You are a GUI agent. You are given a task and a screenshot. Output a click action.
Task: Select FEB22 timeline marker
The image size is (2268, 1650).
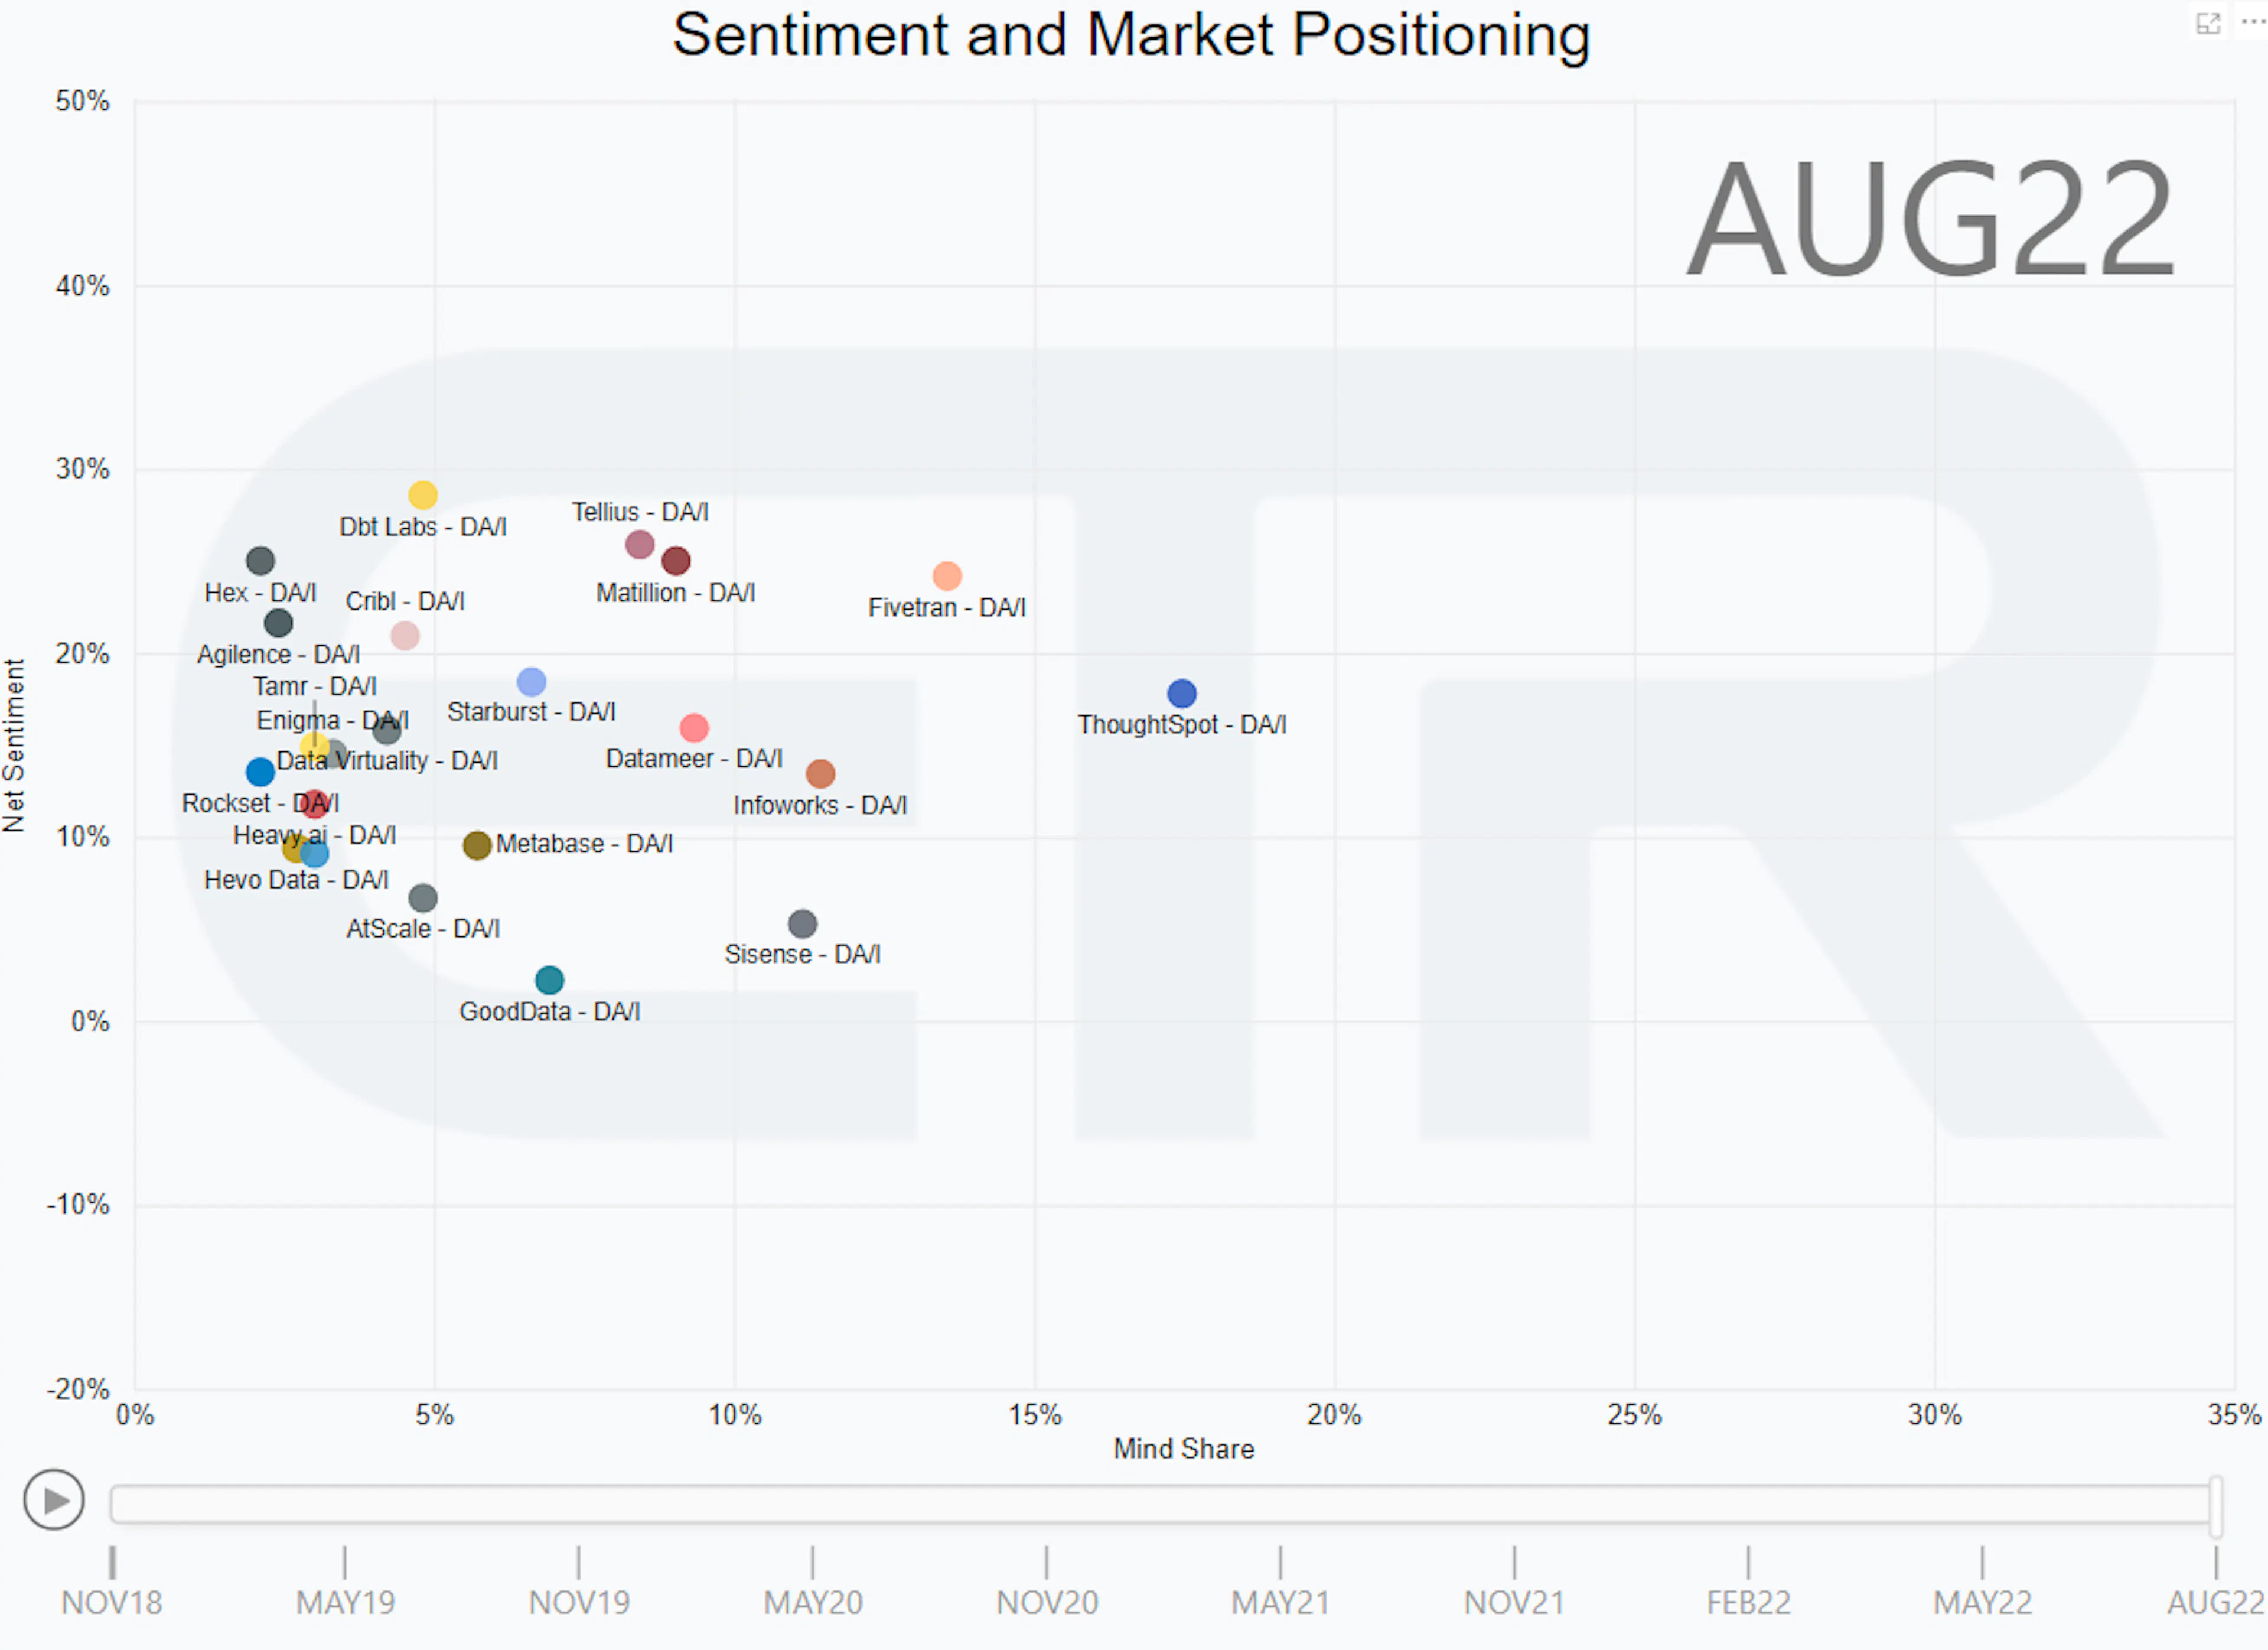[1749, 1603]
